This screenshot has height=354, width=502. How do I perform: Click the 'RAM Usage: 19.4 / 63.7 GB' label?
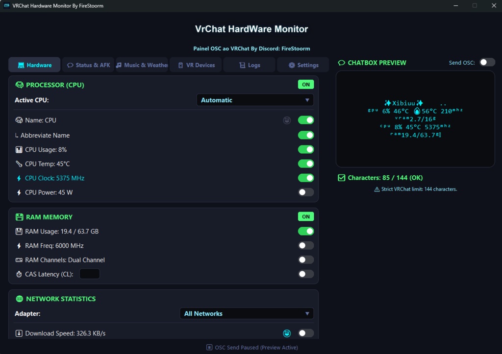point(62,231)
